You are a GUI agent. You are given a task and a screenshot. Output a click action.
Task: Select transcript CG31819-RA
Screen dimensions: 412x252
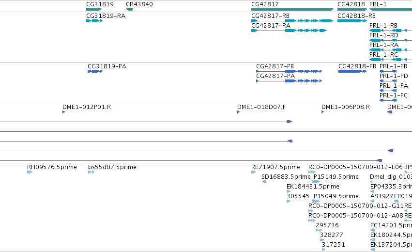(x=106, y=16)
